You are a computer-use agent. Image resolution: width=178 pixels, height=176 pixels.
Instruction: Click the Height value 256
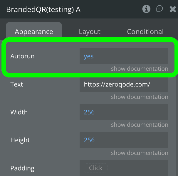(x=124, y=140)
